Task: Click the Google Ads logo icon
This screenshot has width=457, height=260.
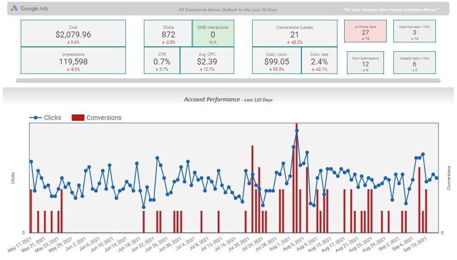Action: (x=14, y=9)
